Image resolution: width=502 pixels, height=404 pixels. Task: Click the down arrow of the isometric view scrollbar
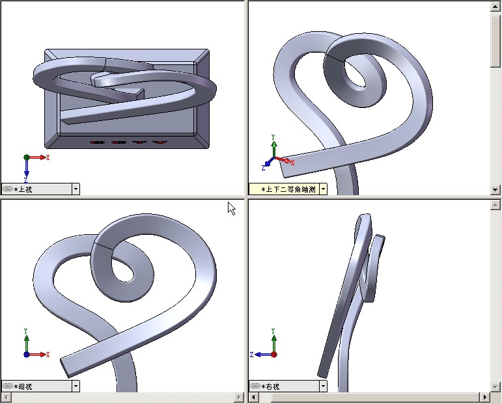click(495, 190)
